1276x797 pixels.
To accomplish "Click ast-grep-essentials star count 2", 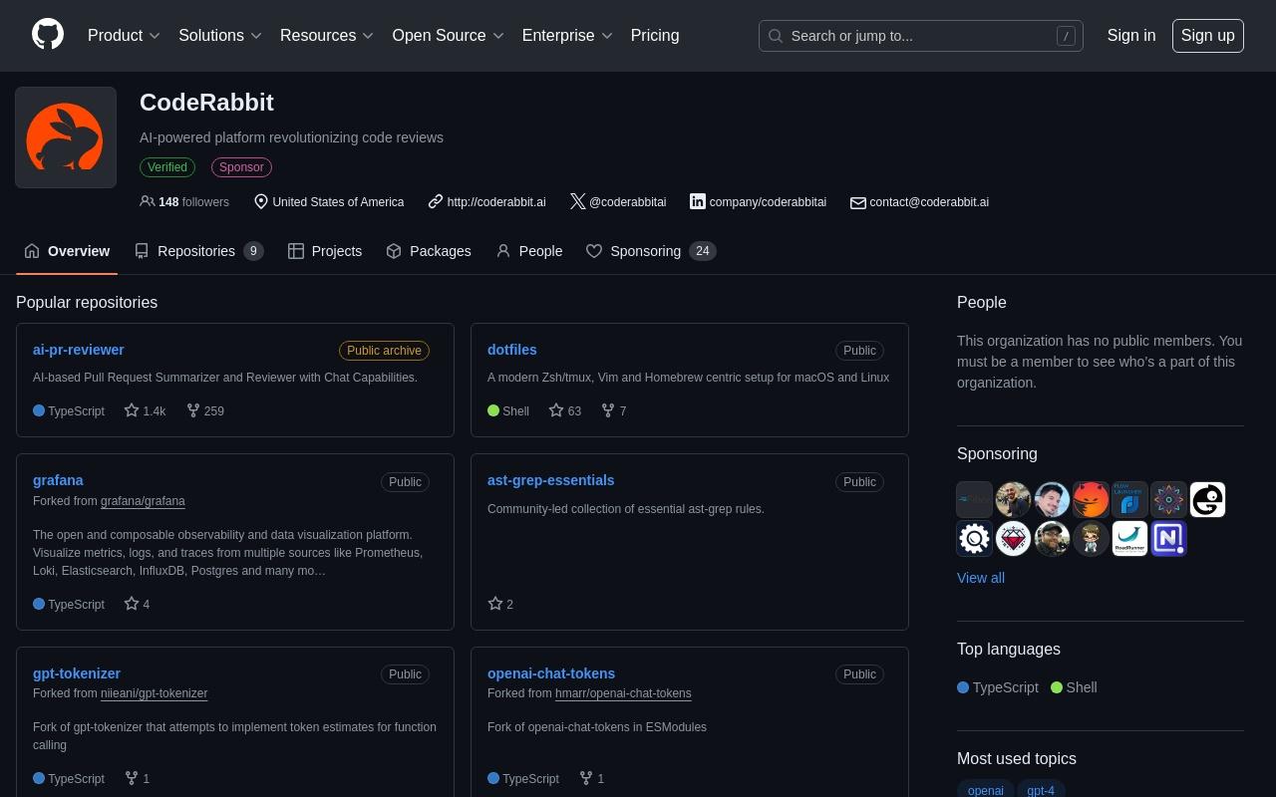I will pos(501,604).
